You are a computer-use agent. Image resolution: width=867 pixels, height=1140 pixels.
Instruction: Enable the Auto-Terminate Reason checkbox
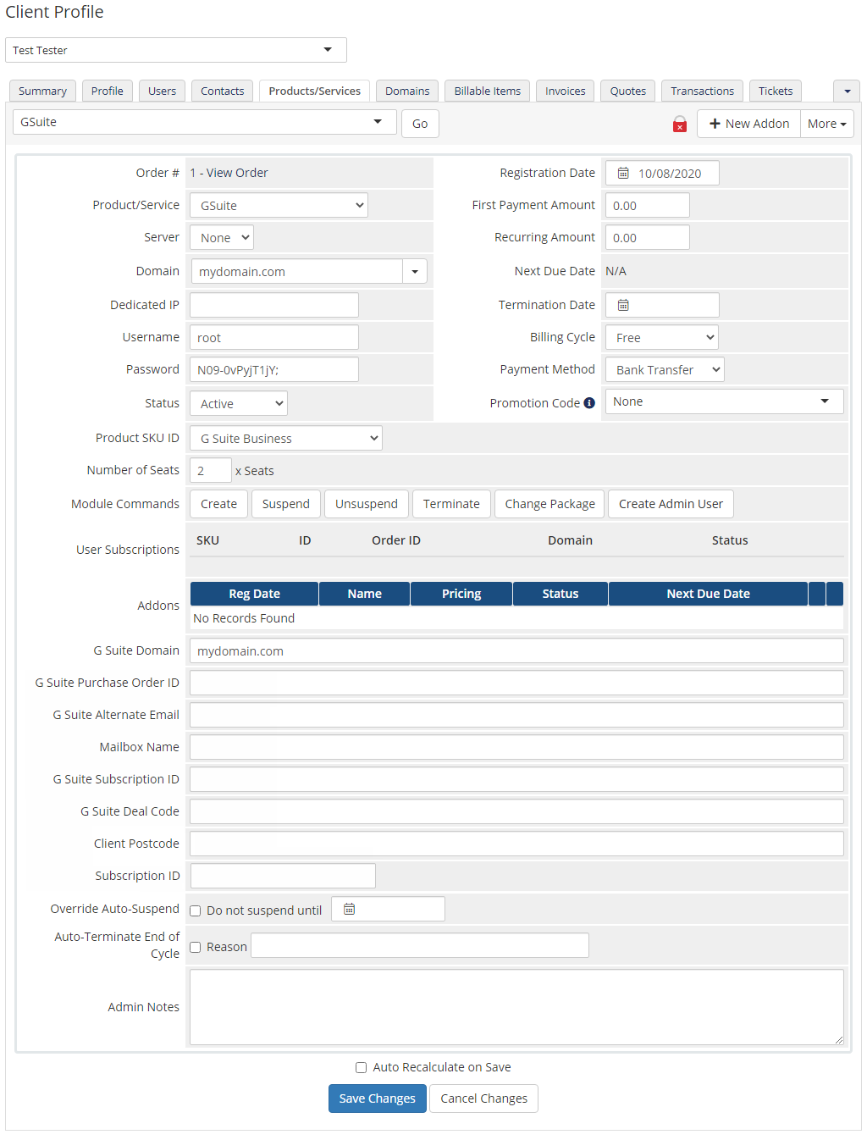196,947
